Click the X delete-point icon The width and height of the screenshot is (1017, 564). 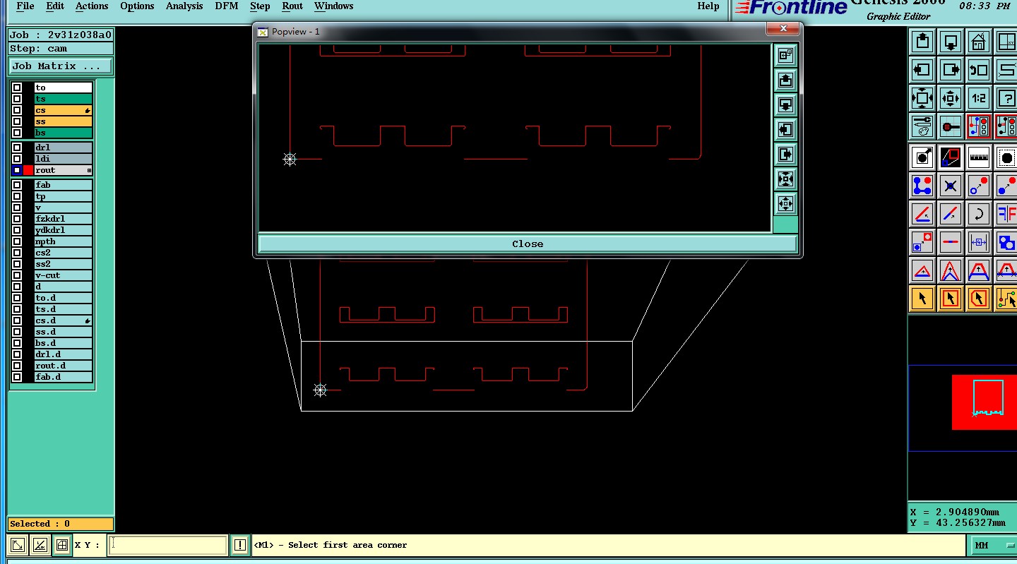pos(951,186)
